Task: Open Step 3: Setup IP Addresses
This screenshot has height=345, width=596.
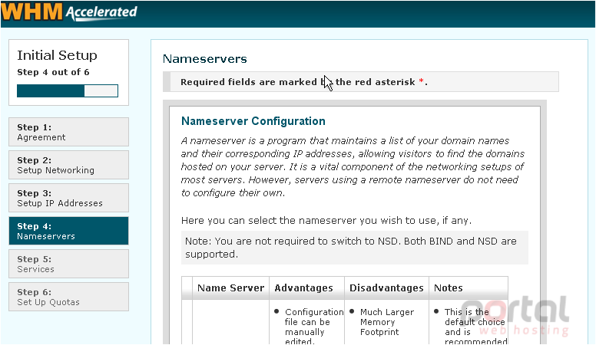Action: click(x=69, y=198)
